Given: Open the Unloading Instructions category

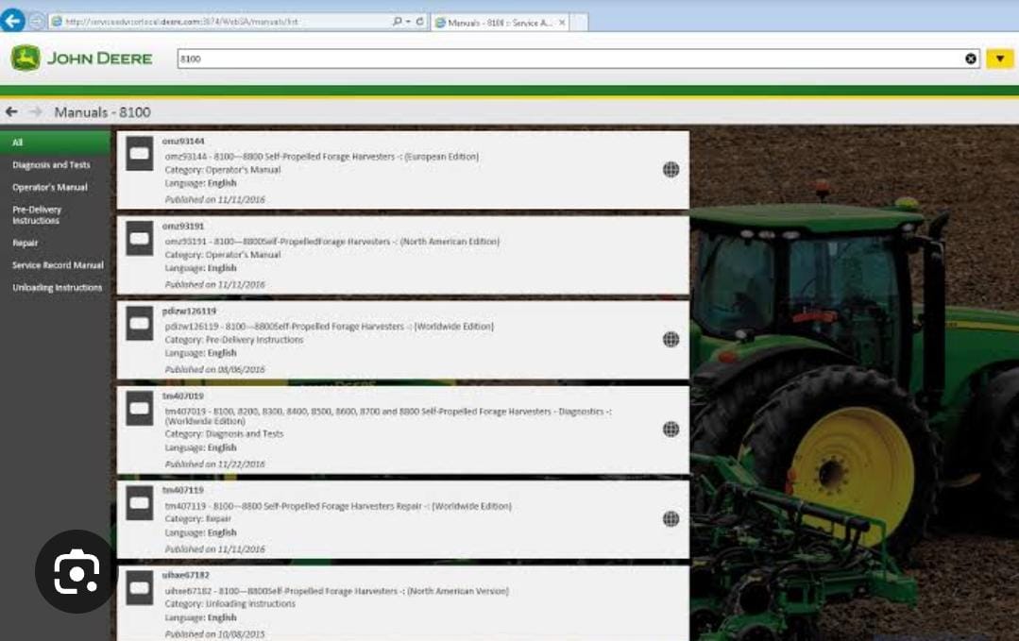Looking at the screenshot, I should click(x=57, y=288).
